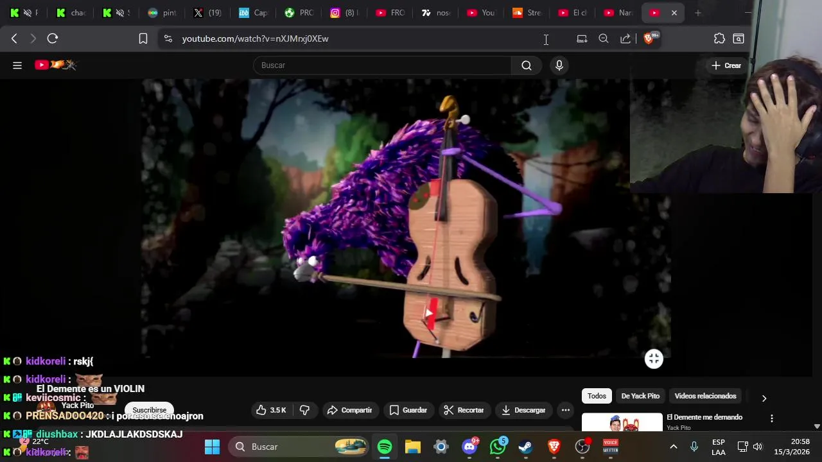The image size is (822, 462).
Task: Share this page via the toolbar share icon
Action: point(625,38)
